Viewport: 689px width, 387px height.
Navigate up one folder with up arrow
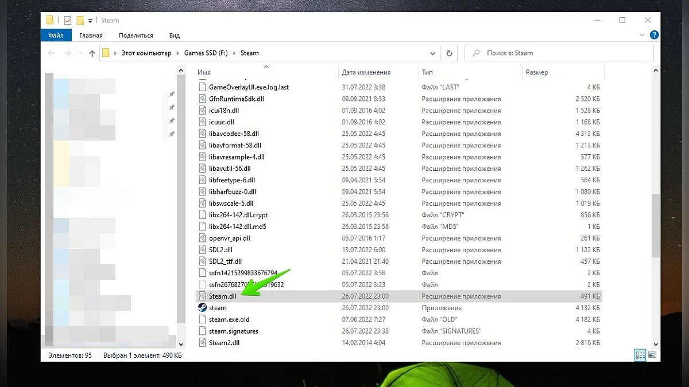(92, 53)
